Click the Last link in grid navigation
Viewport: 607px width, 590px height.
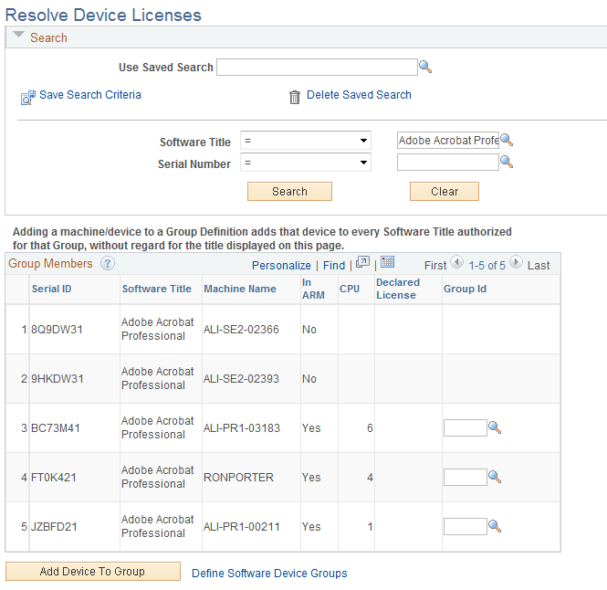539,266
